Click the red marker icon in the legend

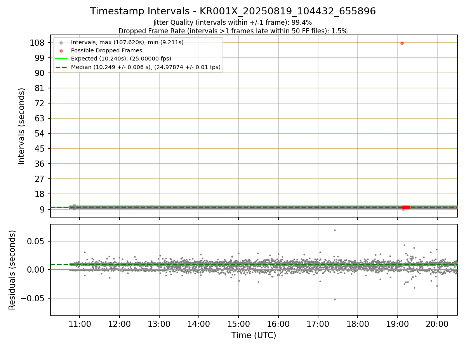point(61,50)
